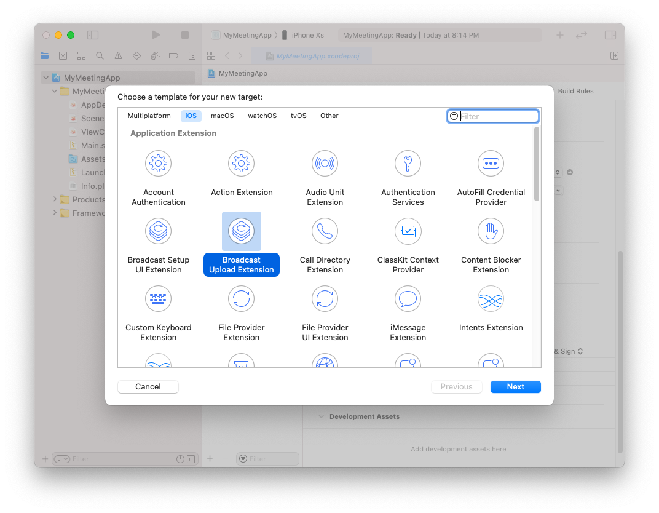659x513 pixels.
Task: Expand the Frameworks folder
Action: pos(54,213)
